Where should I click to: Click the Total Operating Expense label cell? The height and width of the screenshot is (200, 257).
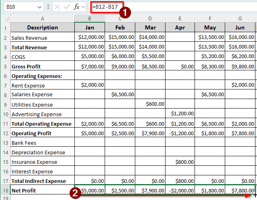point(43,123)
